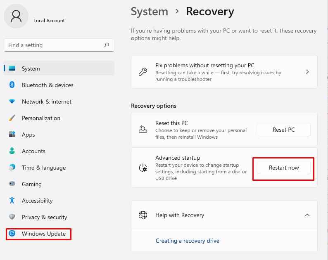Click the user profile avatar
This screenshot has height=260, width=328.
17,17
